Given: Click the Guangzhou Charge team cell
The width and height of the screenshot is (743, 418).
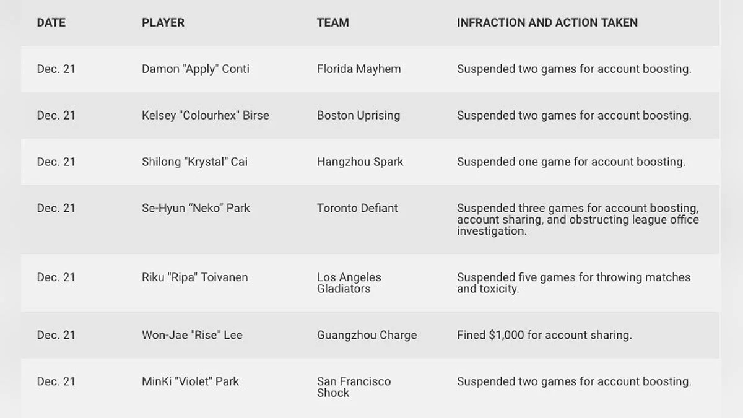Looking at the screenshot, I should (x=367, y=336).
